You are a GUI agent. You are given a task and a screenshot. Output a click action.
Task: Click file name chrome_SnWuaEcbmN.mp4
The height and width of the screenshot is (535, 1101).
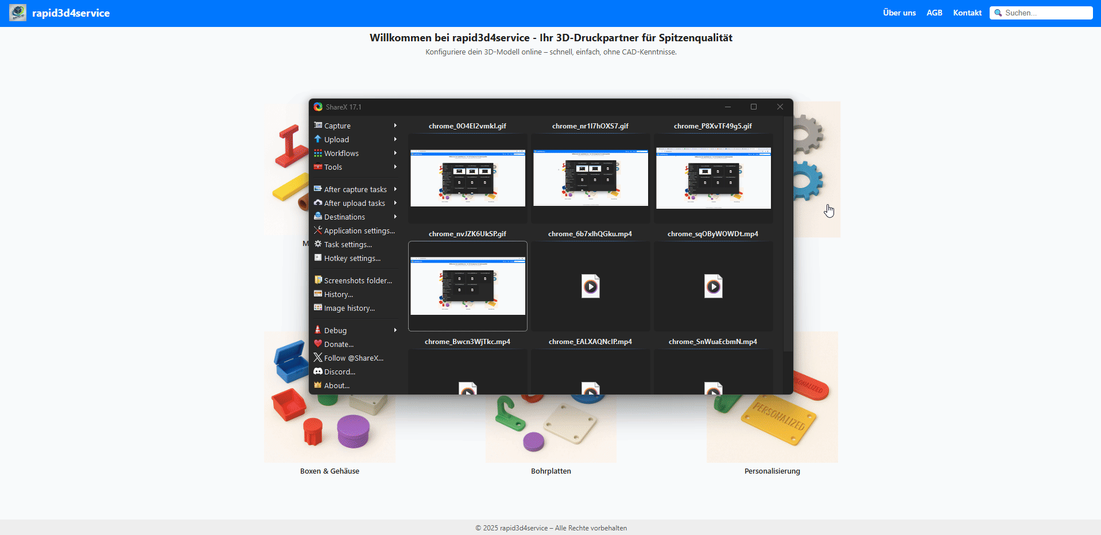pyautogui.click(x=713, y=341)
